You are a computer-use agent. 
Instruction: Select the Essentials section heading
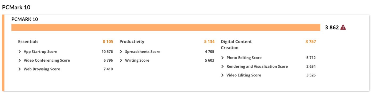coord(28,42)
